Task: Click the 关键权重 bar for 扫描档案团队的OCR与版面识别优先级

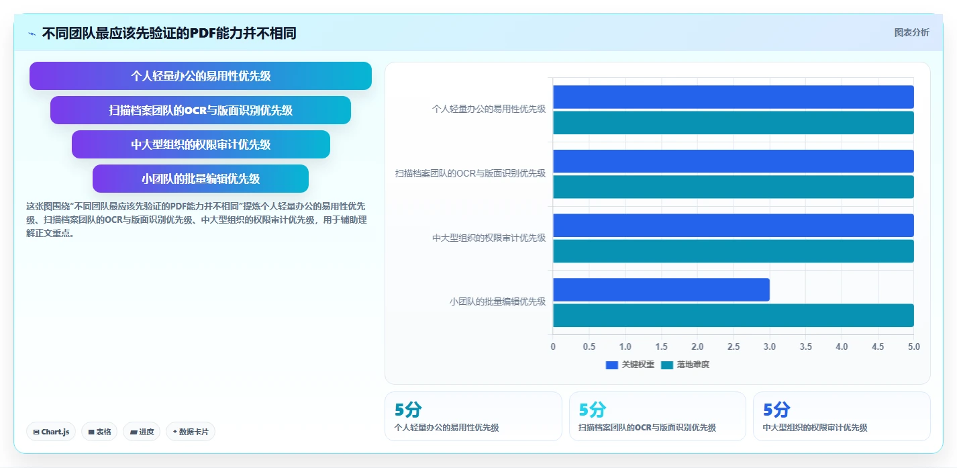Action: tap(734, 161)
